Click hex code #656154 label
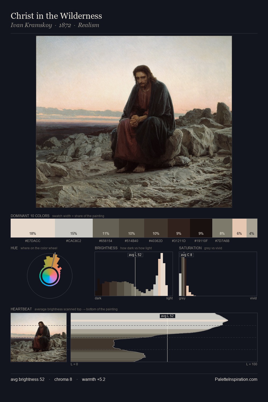The width and height of the screenshot is (268, 402). tap(106, 241)
